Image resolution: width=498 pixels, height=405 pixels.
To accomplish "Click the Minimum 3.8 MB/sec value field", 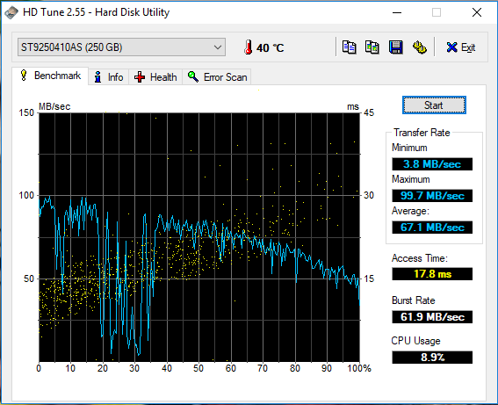I will 432,164.
